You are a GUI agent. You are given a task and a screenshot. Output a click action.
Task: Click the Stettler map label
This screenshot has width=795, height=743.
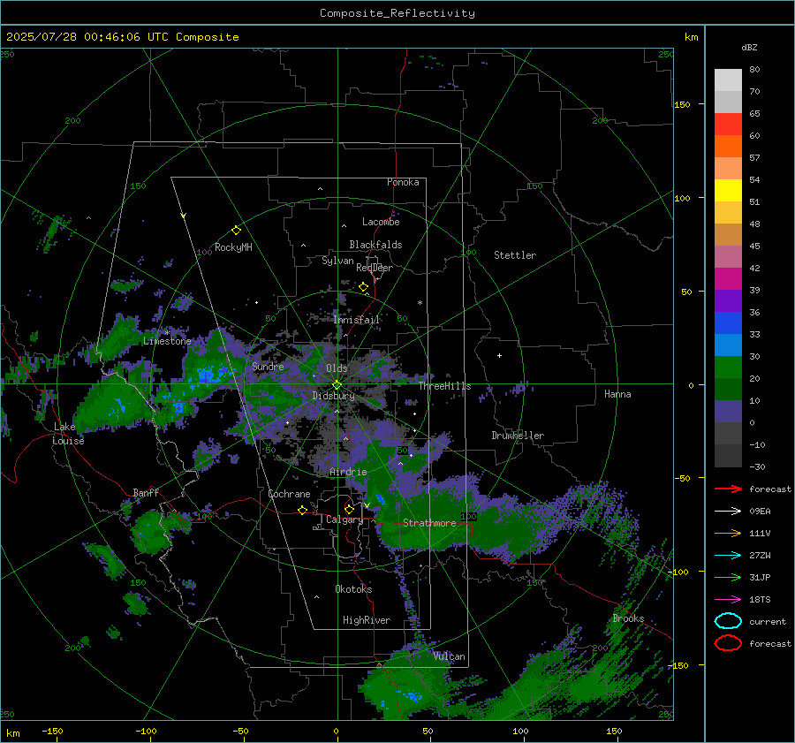[x=515, y=255]
